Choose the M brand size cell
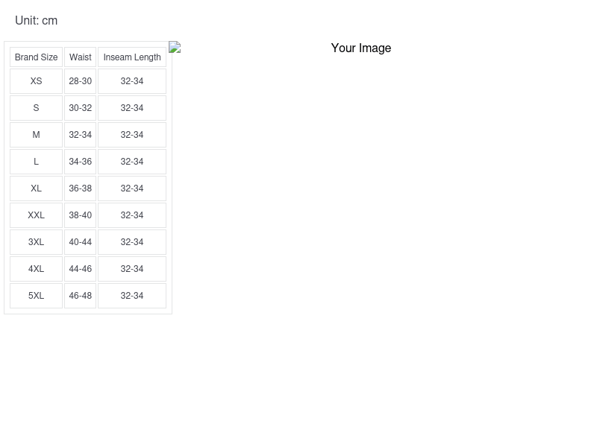This screenshot has width=597, height=447. tap(36, 135)
